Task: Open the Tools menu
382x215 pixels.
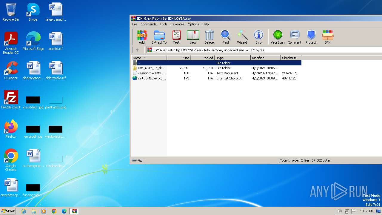Action: click(x=164, y=24)
